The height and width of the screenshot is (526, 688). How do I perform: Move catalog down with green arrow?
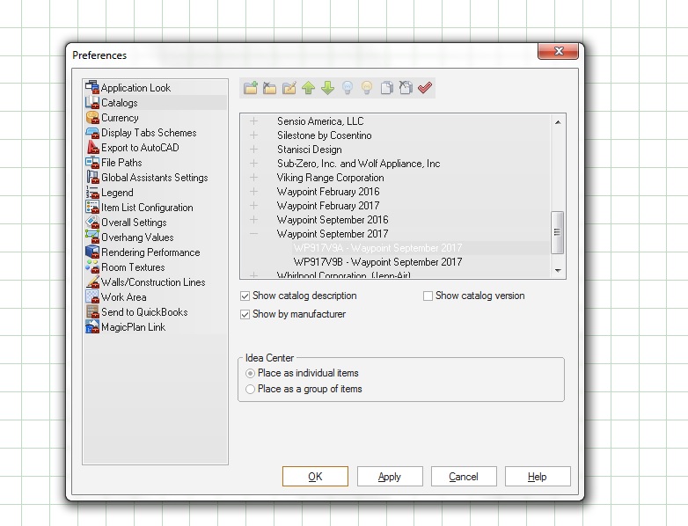327,88
